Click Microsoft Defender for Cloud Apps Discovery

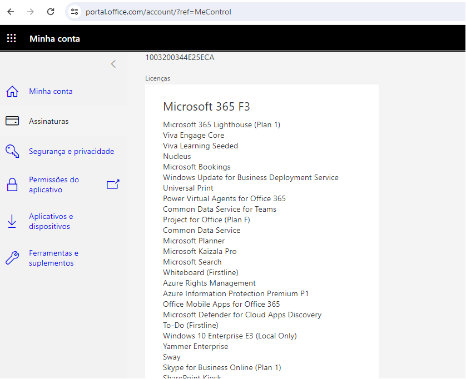tap(242, 315)
